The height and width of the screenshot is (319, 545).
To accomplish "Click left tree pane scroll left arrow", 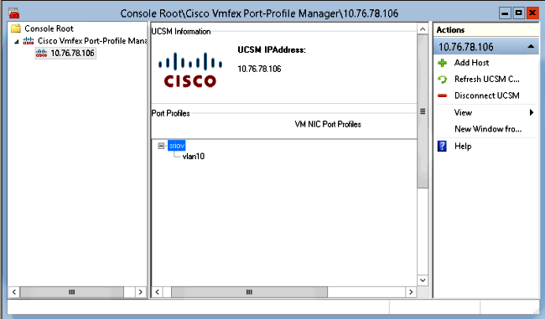I will (14, 292).
